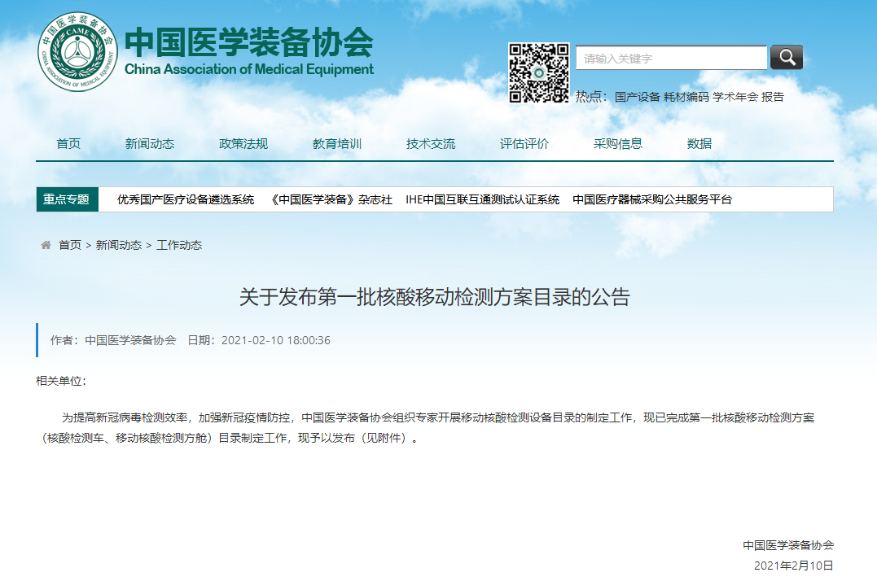Click the home icon in the breadcrumb
This screenshot has height=581, width=877.
(x=45, y=244)
